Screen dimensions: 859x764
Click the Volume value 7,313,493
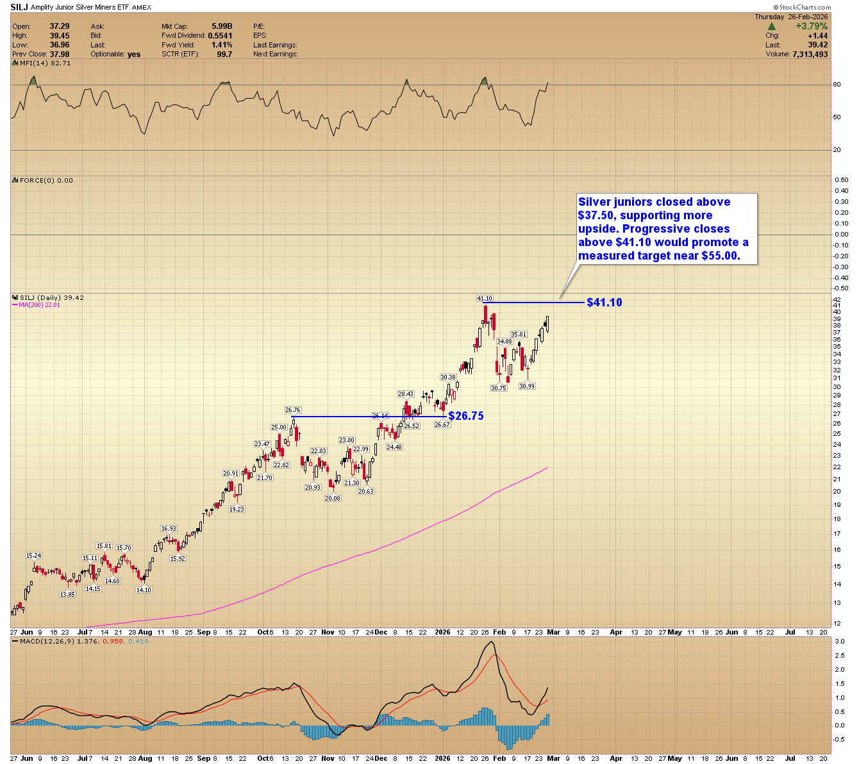point(810,54)
